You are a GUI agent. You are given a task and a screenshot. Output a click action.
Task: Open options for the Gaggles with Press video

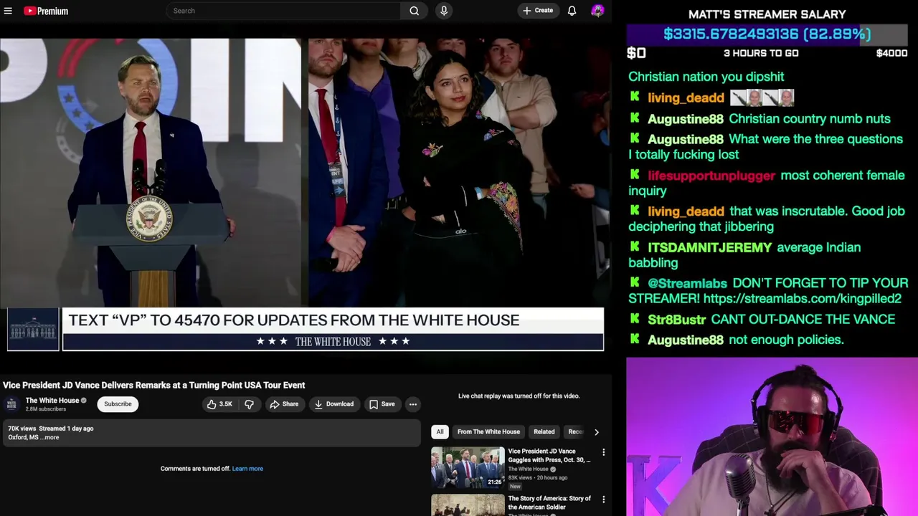pyautogui.click(x=603, y=452)
